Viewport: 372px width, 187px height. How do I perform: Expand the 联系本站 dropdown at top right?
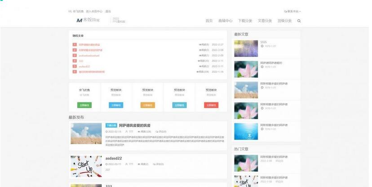(x=292, y=11)
